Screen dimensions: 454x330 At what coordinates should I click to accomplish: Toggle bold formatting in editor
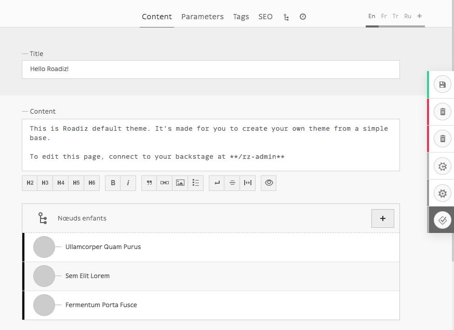[113, 183]
